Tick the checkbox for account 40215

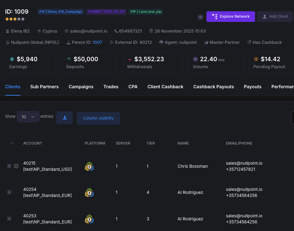tap(16, 166)
